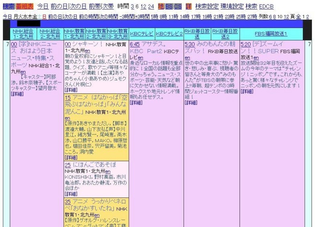Open 詳細 for シャキーン！ program

(x=71, y=90)
